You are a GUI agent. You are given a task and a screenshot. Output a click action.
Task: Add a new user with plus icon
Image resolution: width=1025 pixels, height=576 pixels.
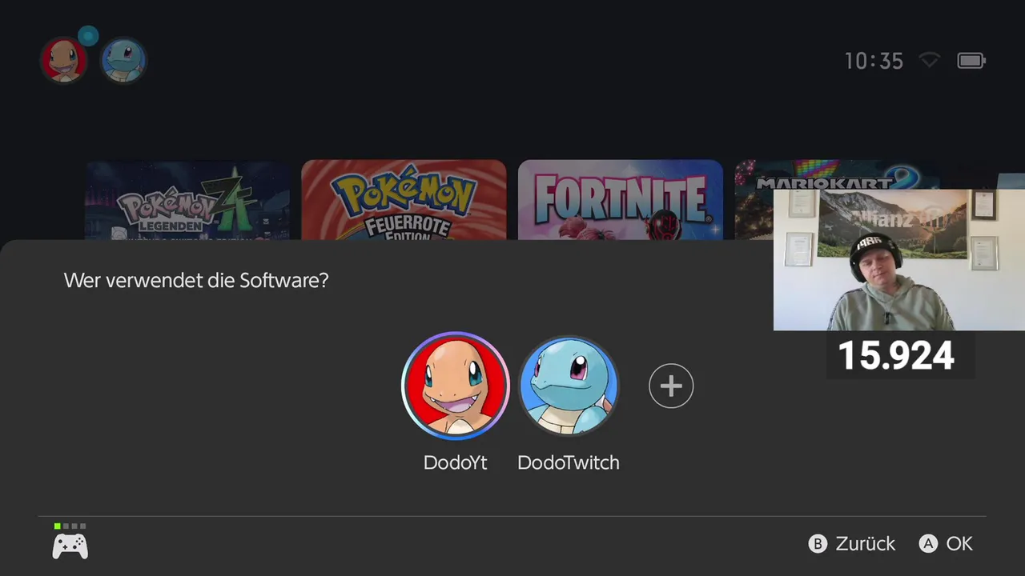tap(671, 386)
